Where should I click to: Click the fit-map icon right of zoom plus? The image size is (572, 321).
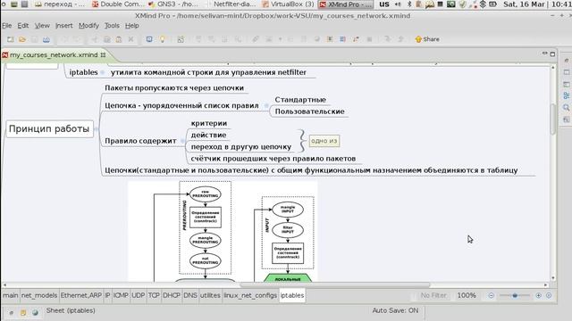549,295
